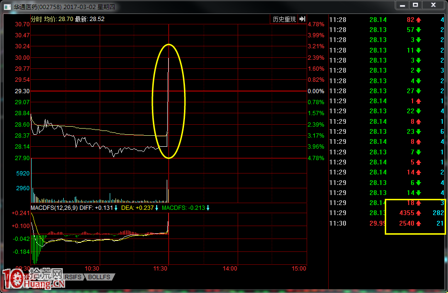448x293 pixels.
Task: Maximize the 华通医药 chart window
Action: coord(415,5)
